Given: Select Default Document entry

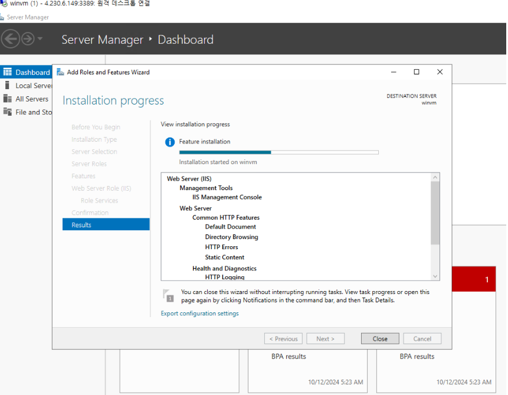Looking at the screenshot, I should [x=230, y=226].
